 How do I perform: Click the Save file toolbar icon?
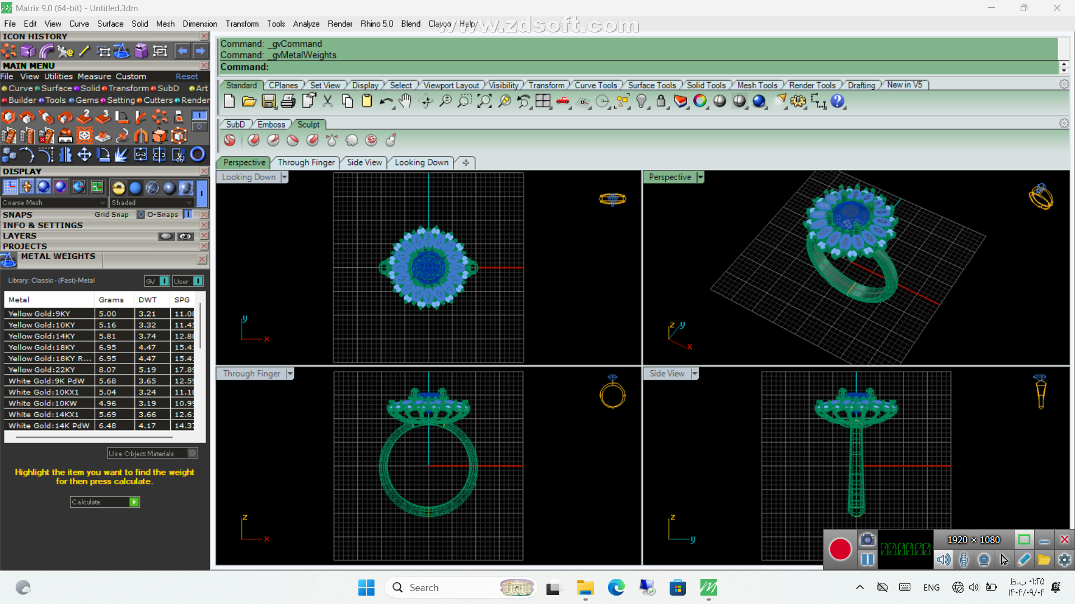click(269, 101)
